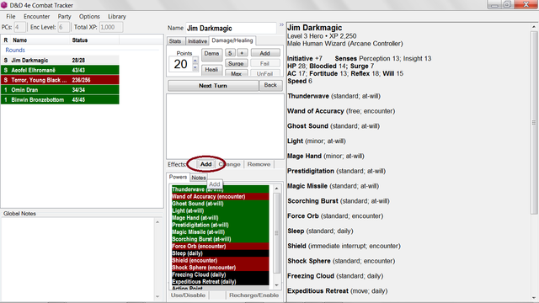539x303 pixels.
Task: Select Prestidigitation (at-will) power
Action: 221,225
